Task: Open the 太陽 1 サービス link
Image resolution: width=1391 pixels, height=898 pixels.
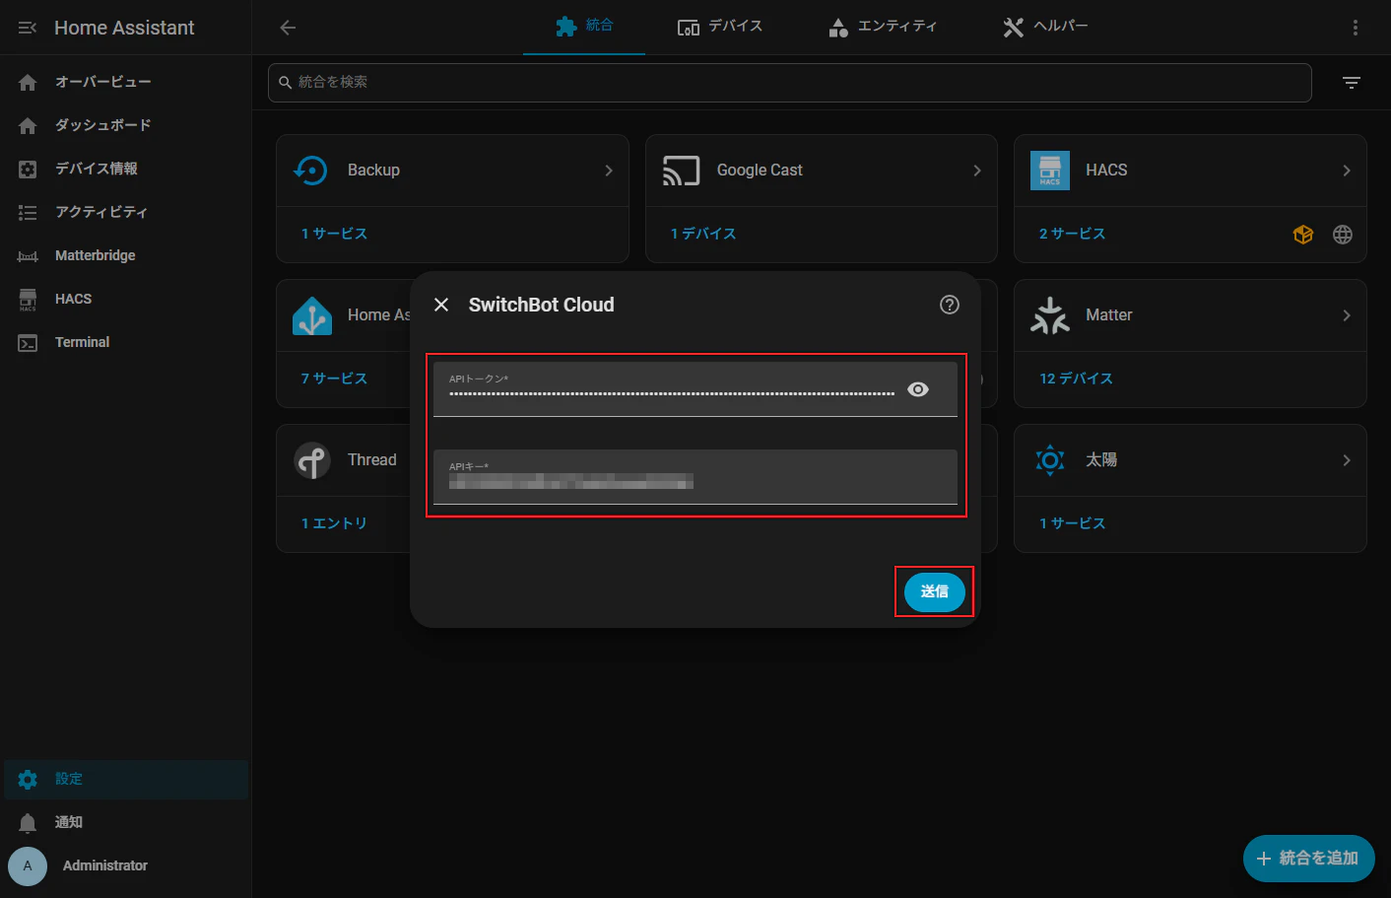Action: point(1072,523)
